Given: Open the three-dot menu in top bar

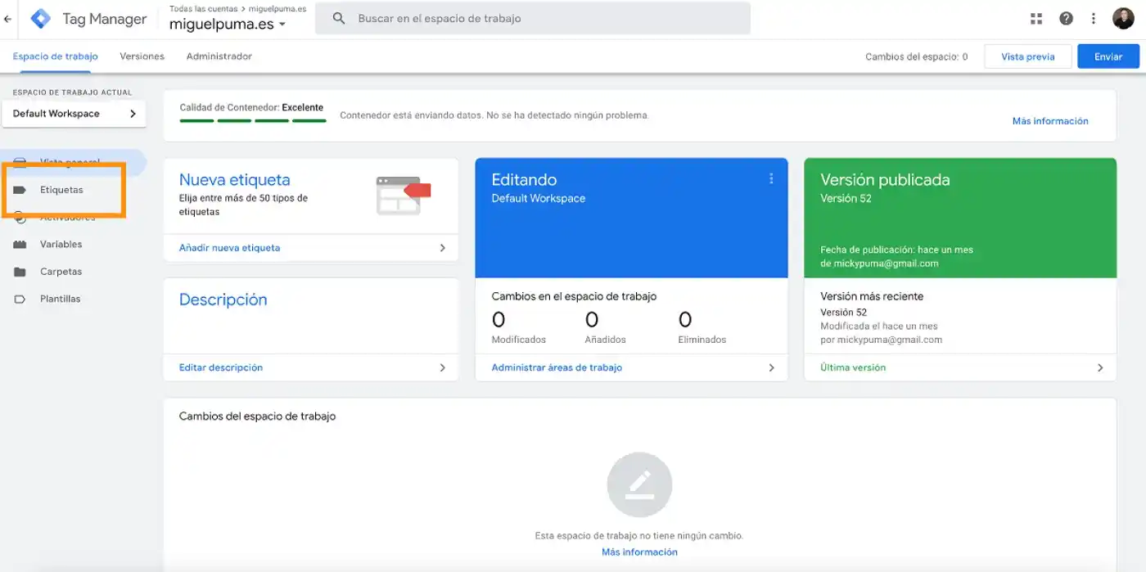Looking at the screenshot, I should tap(1094, 18).
